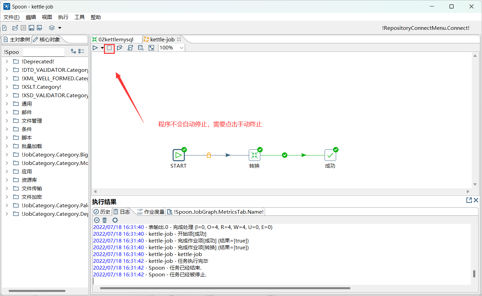Click the search input field beside !Spoo

click(44, 52)
